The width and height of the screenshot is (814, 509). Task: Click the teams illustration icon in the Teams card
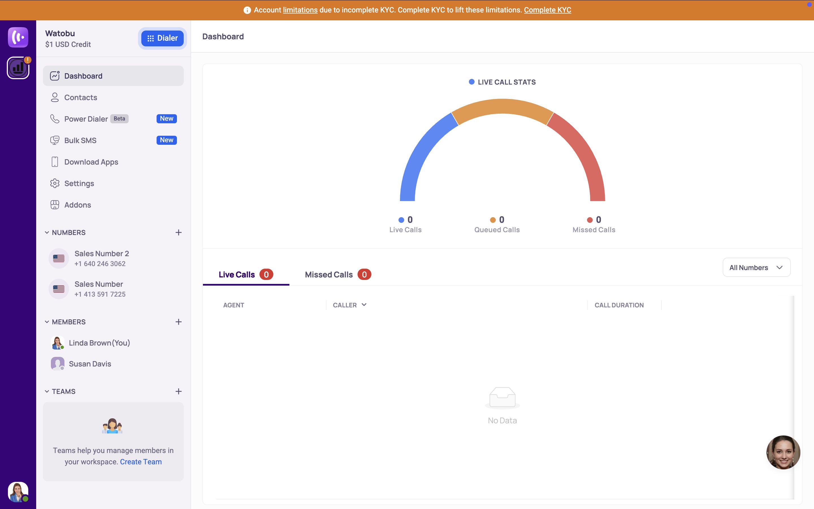tap(112, 426)
